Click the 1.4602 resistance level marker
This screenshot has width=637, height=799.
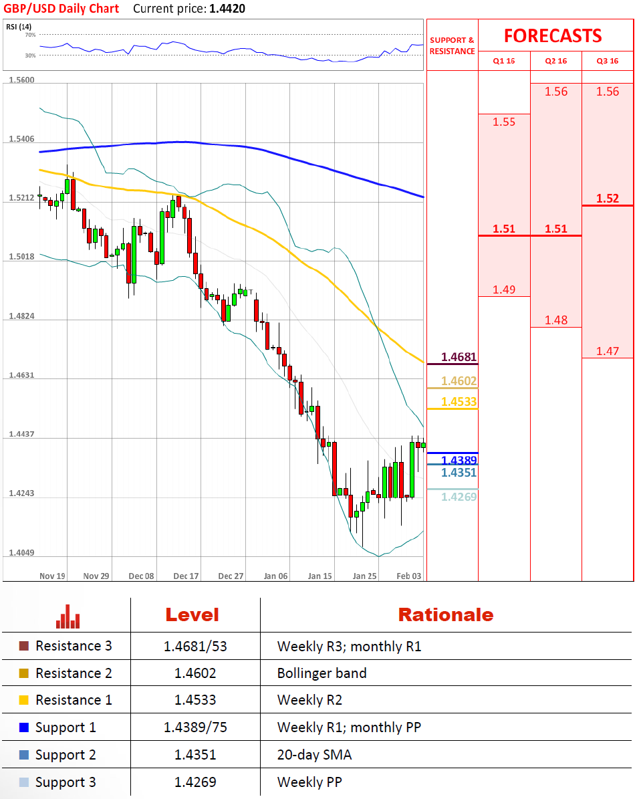click(x=459, y=381)
